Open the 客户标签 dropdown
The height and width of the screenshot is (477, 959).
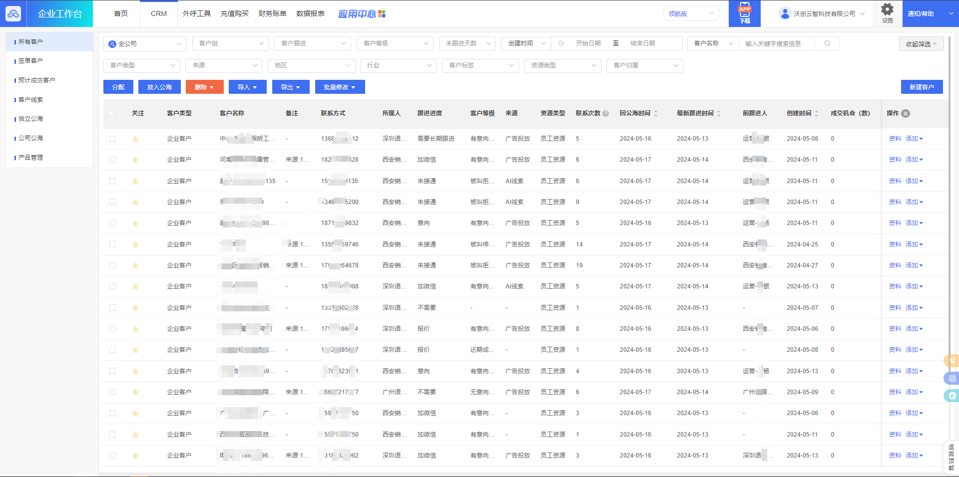[480, 65]
